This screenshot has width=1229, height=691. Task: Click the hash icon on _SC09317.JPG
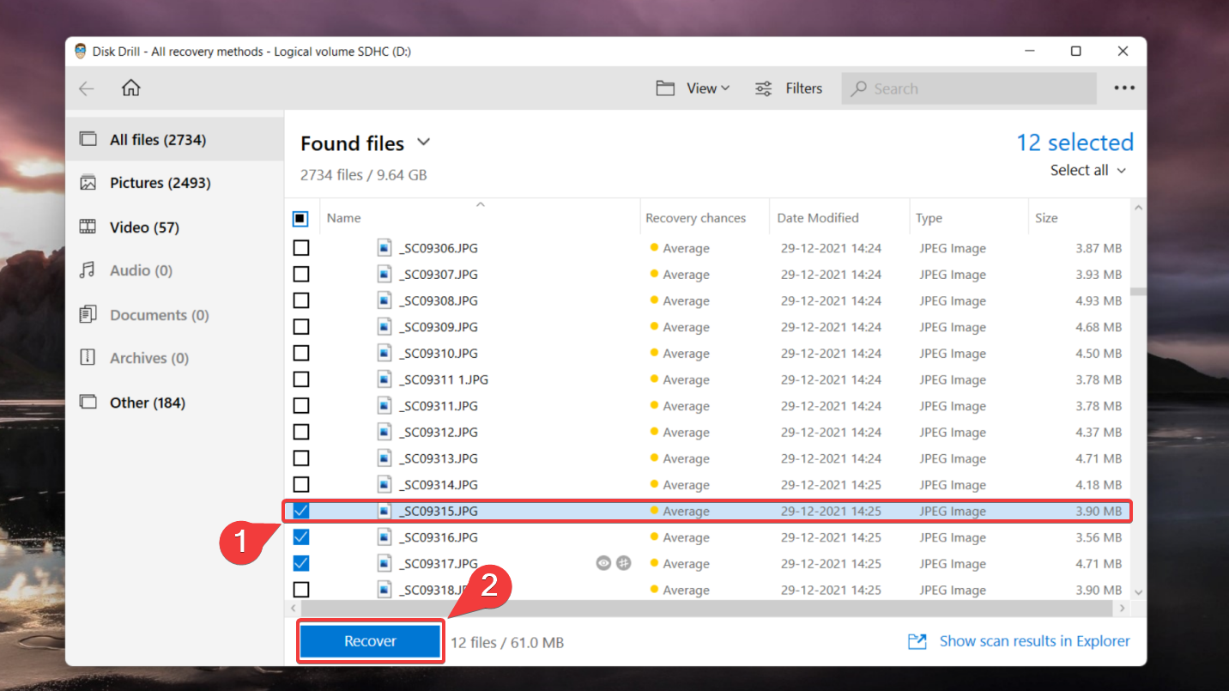tap(624, 563)
